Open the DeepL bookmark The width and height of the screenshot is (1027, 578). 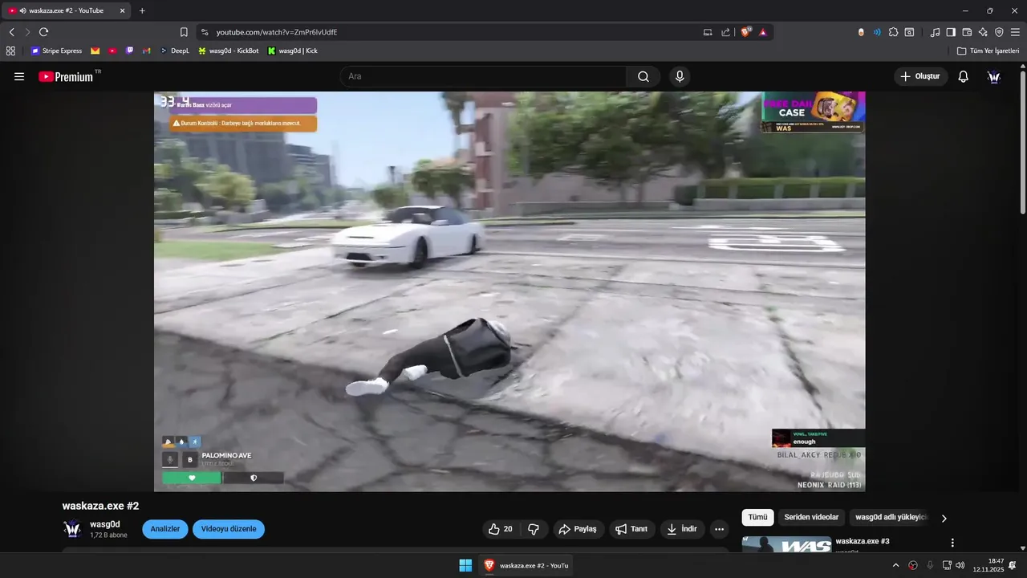point(174,51)
